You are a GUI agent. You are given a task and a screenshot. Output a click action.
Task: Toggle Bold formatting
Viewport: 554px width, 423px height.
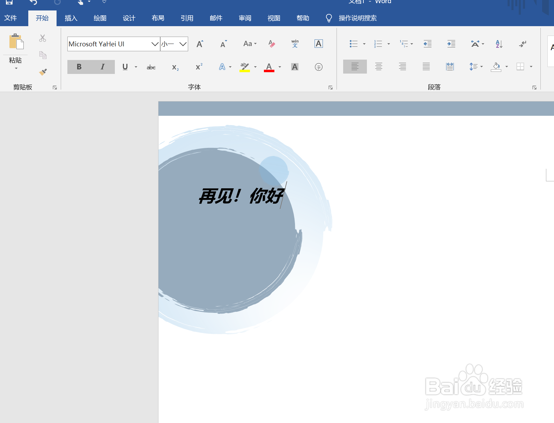click(79, 67)
